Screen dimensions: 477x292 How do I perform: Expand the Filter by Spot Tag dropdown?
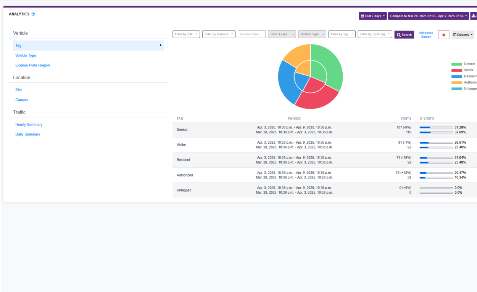375,34
